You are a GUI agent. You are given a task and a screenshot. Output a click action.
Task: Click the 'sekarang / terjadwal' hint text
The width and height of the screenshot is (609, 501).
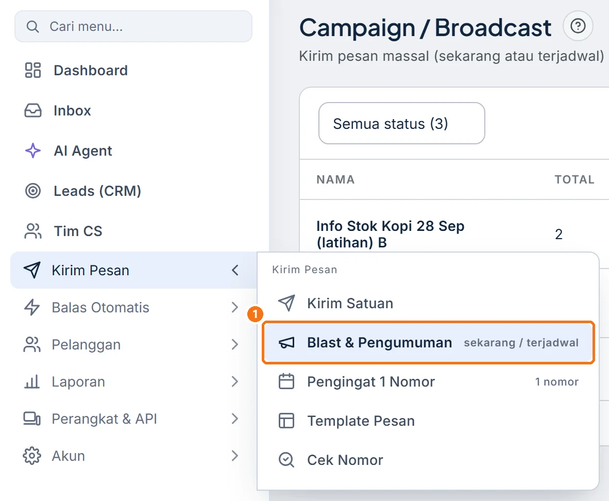point(521,342)
